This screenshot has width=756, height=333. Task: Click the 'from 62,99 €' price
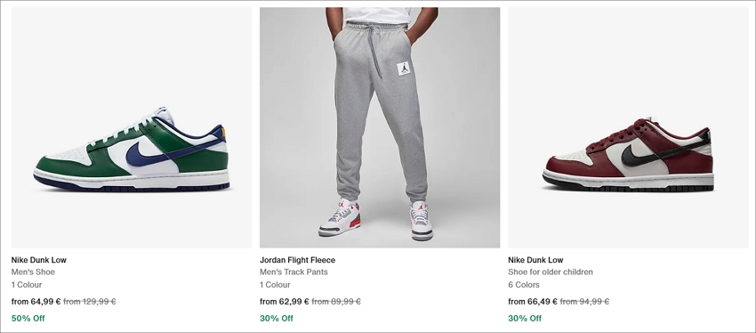(285, 302)
